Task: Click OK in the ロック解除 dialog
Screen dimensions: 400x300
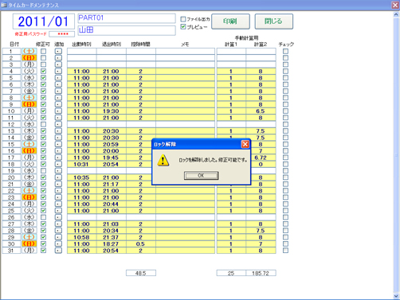Action: coord(202,175)
